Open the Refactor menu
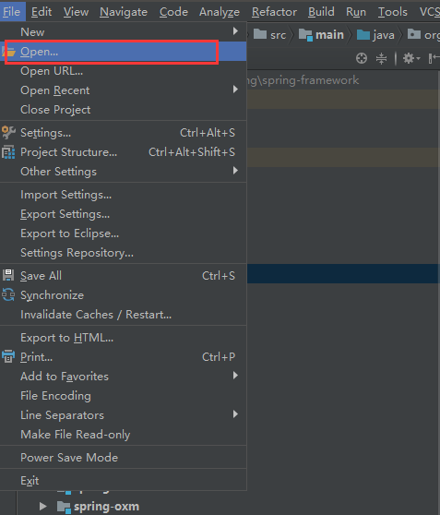440x515 pixels. [x=274, y=12]
